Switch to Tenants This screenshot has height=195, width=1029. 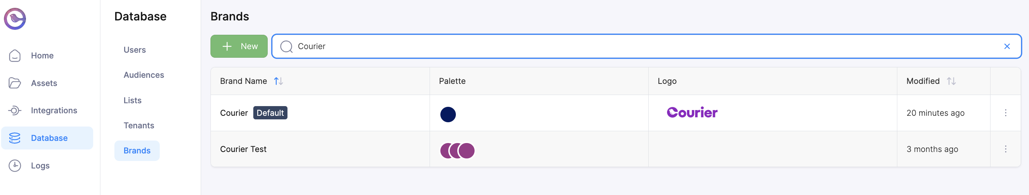pyautogui.click(x=139, y=126)
